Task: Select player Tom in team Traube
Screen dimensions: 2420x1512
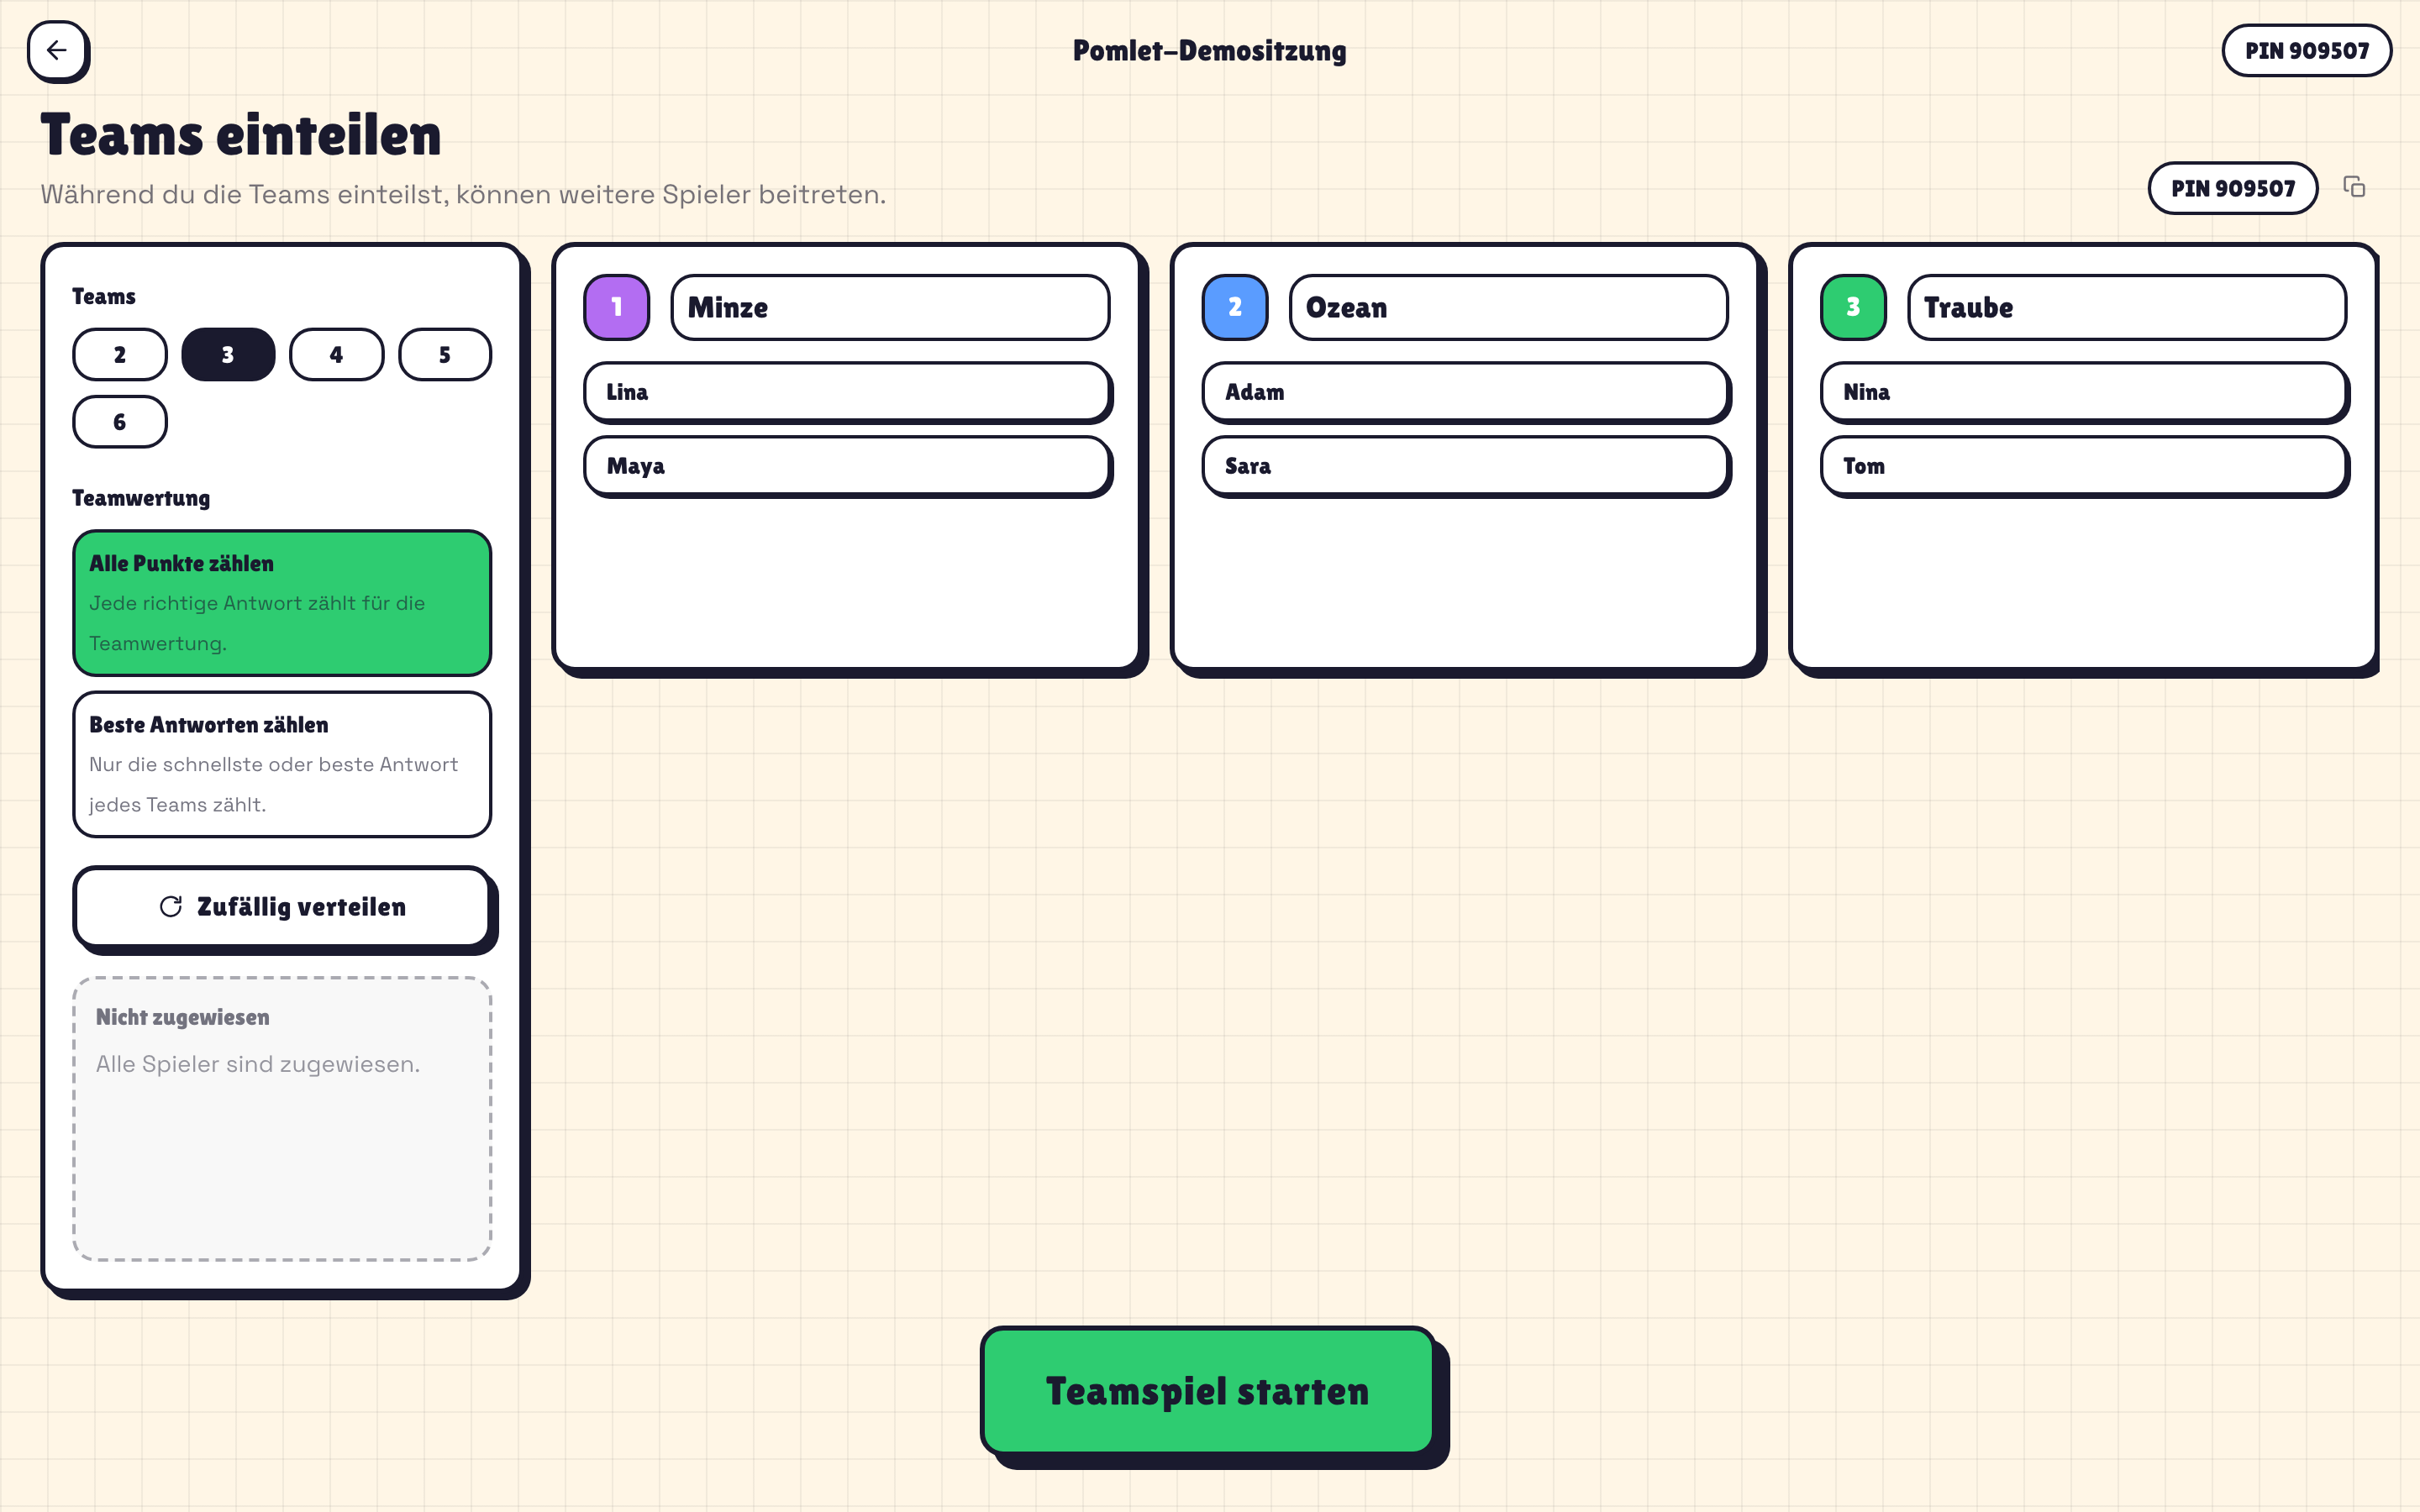Action: [x=2083, y=466]
